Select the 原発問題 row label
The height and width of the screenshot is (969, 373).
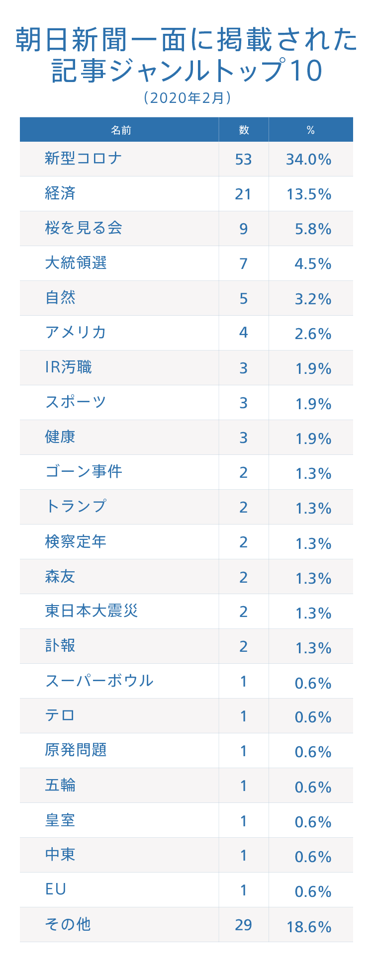click(76, 750)
